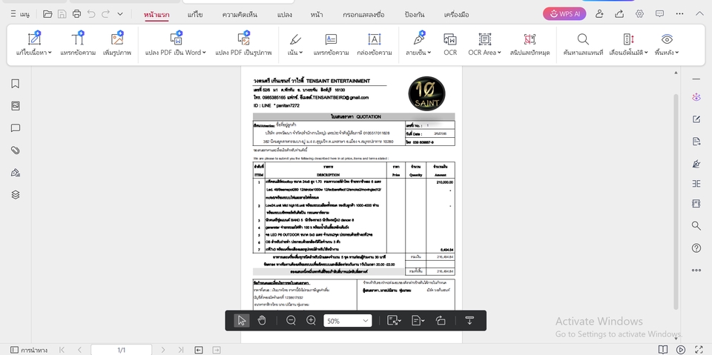Click the zoom in plus button
Screen dimensions: 712x355
pyautogui.click(x=311, y=320)
